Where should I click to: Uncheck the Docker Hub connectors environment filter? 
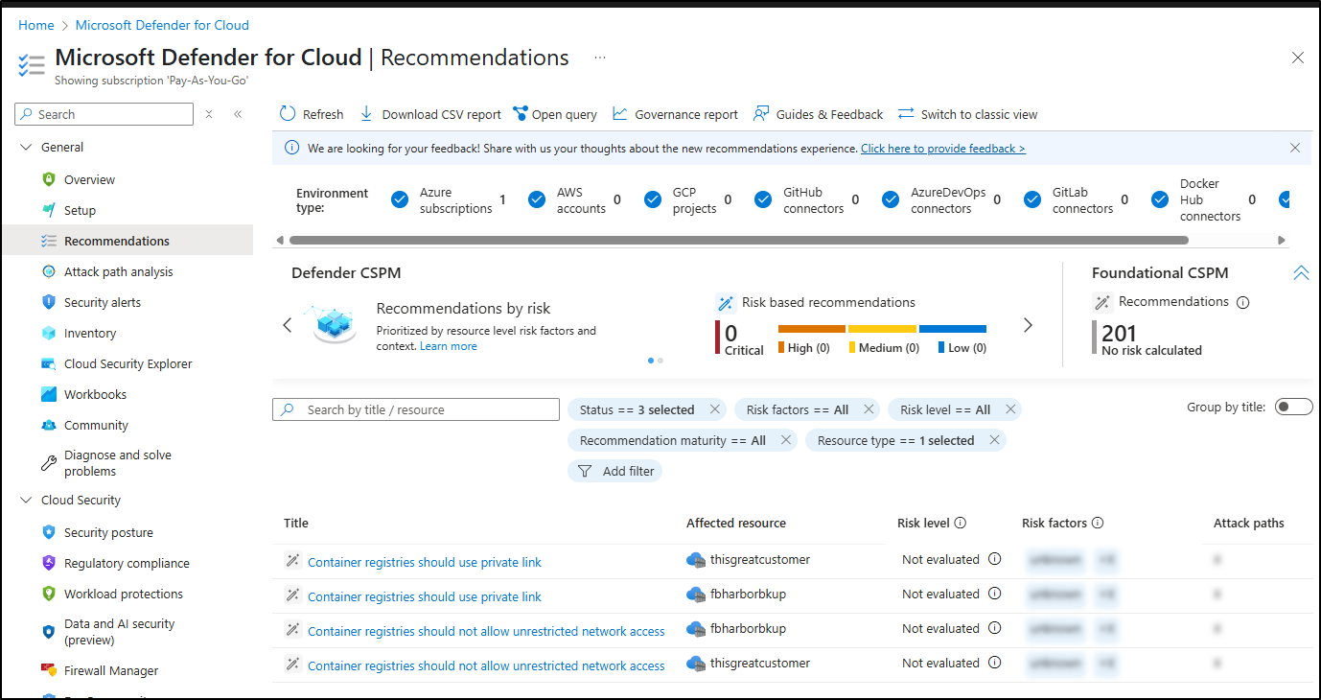pos(1160,199)
